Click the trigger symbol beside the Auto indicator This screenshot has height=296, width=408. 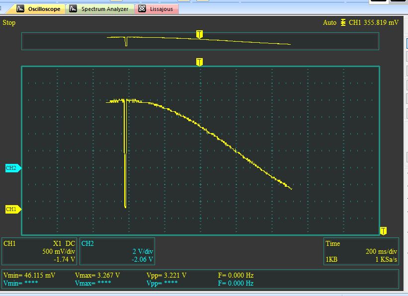(343, 22)
